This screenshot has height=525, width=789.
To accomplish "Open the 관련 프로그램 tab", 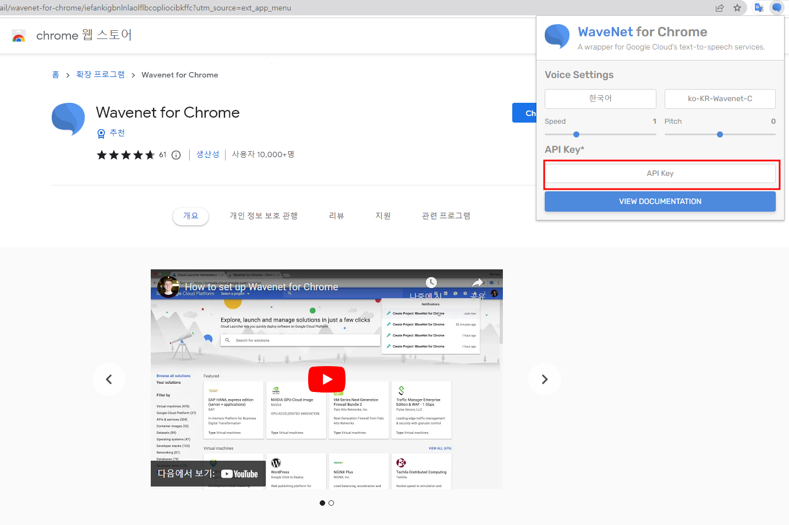I will [x=446, y=216].
